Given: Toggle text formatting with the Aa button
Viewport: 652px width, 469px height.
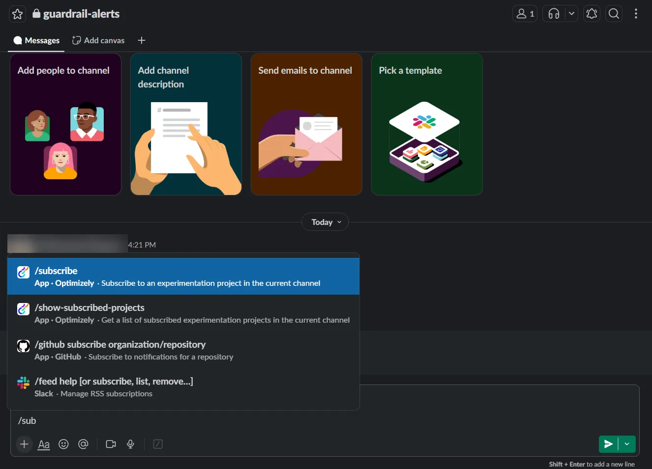Looking at the screenshot, I should [x=44, y=444].
